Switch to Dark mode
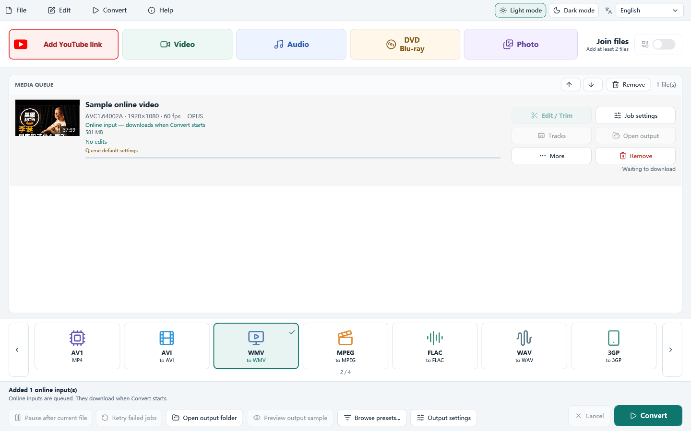The height and width of the screenshot is (431, 691). (573, 11)
